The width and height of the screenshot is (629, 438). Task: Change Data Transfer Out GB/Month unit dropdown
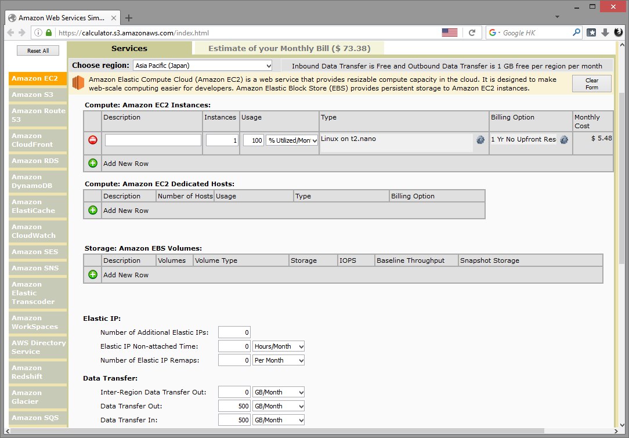click(x=279, y=406)
